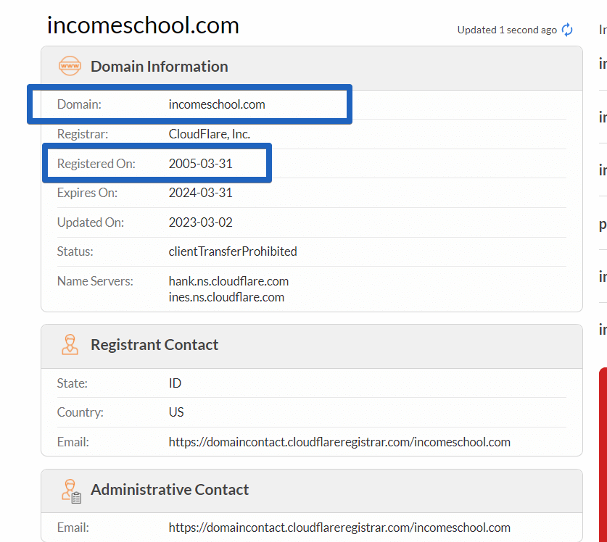
Task: Select the country value 'US'
Action: click(176, 412)
